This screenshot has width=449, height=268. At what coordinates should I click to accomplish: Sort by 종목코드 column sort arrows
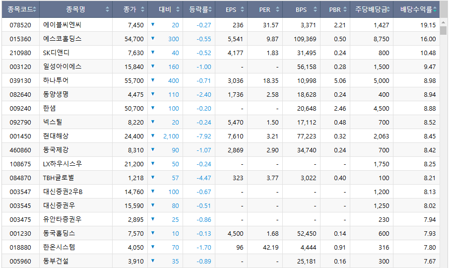[34, 9]
